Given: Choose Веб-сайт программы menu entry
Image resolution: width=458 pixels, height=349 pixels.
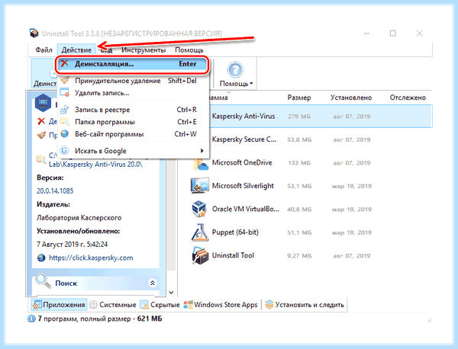Looking at the screenshot, I should click(133, 134).
